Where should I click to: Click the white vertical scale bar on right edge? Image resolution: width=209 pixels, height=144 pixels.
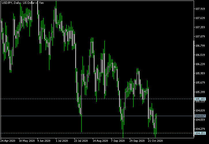(194, 89)
